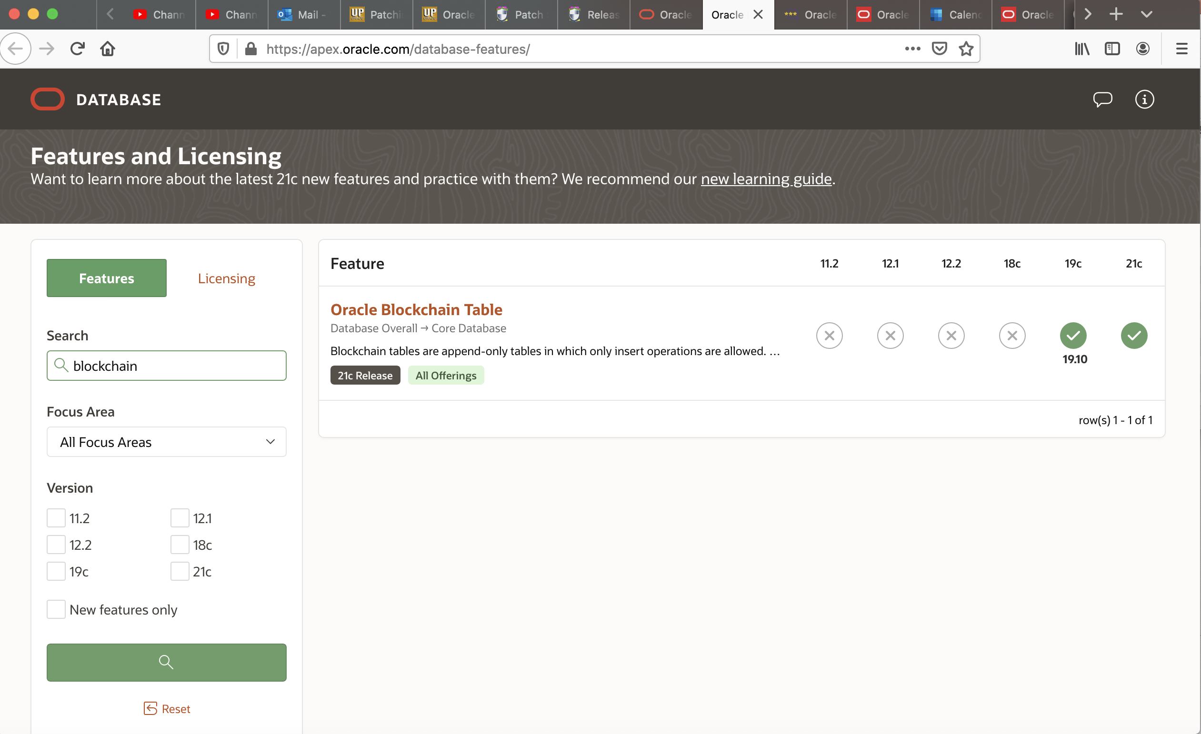Image resolution: width=1201 pixels, height=734 pixels.
Task: Open the Firefox hamburger menu
Action: point(1181,49)
